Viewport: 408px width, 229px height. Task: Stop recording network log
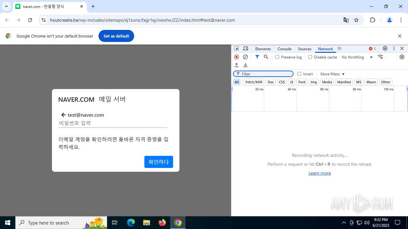[237, 57]
